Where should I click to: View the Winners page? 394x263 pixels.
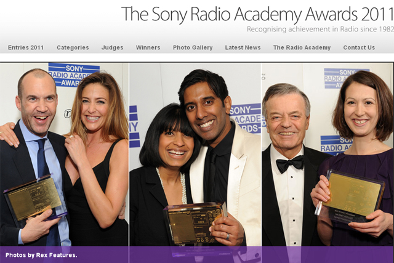click(x=148, y=47)
